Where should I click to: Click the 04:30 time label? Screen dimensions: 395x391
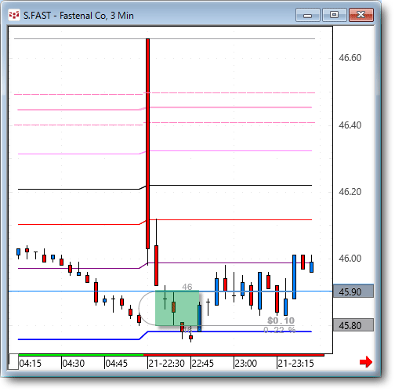coord(74,364)
